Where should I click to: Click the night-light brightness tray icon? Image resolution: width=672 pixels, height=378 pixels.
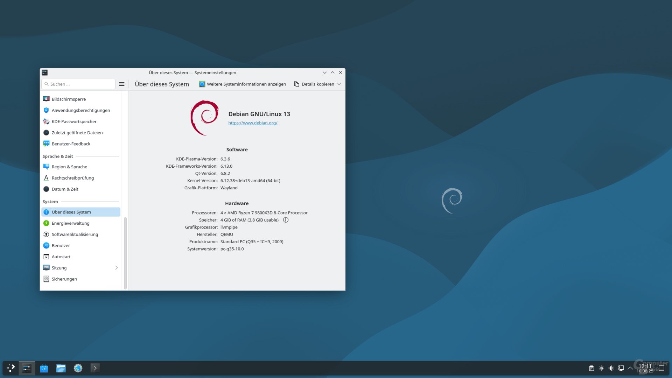point(601,368)
